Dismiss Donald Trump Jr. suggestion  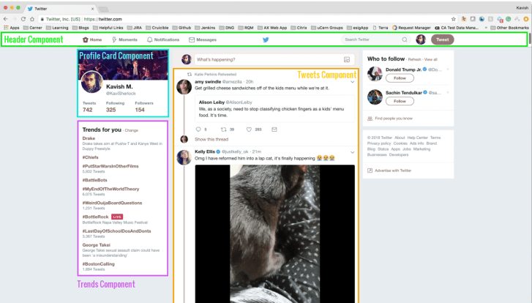click(448, 70)
